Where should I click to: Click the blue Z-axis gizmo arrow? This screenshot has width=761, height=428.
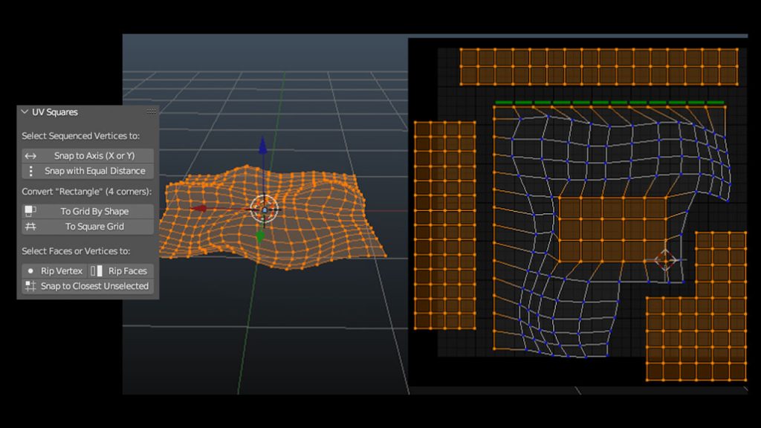[262, 147]
